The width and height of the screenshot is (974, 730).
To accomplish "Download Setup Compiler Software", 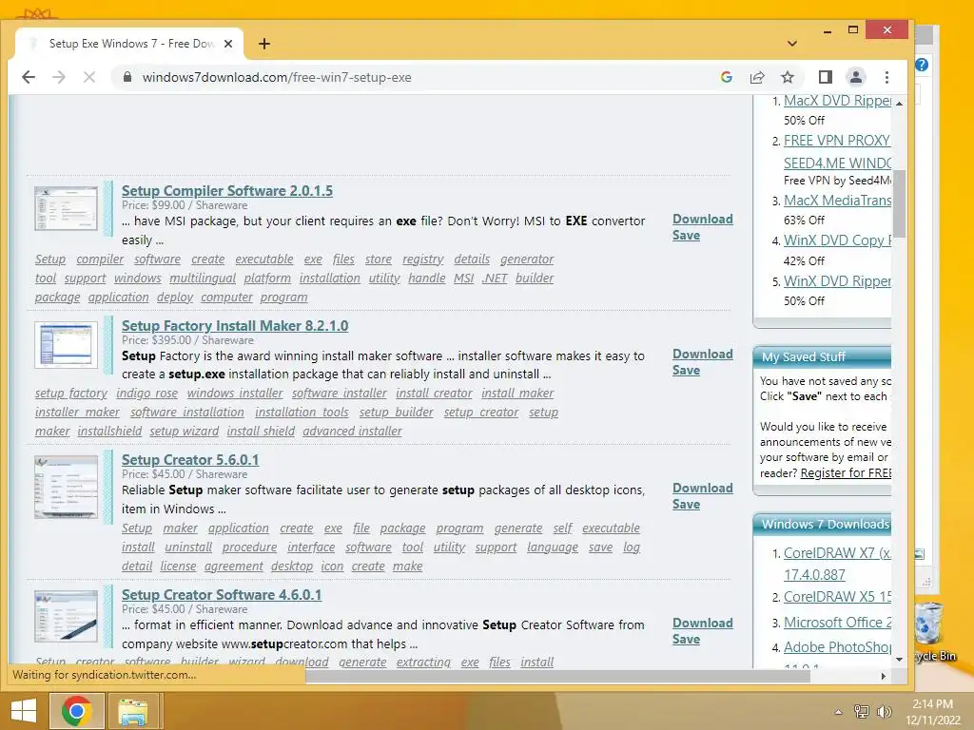I will 703,220.
